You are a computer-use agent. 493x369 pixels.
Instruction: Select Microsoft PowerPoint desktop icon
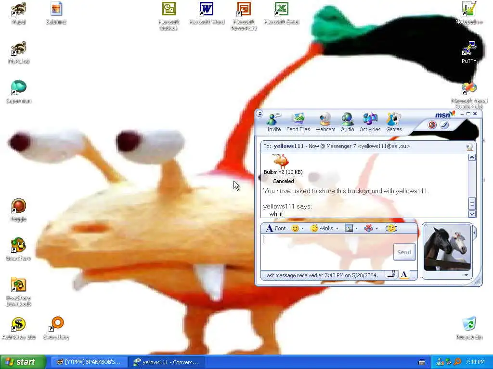tap(244, 16)
